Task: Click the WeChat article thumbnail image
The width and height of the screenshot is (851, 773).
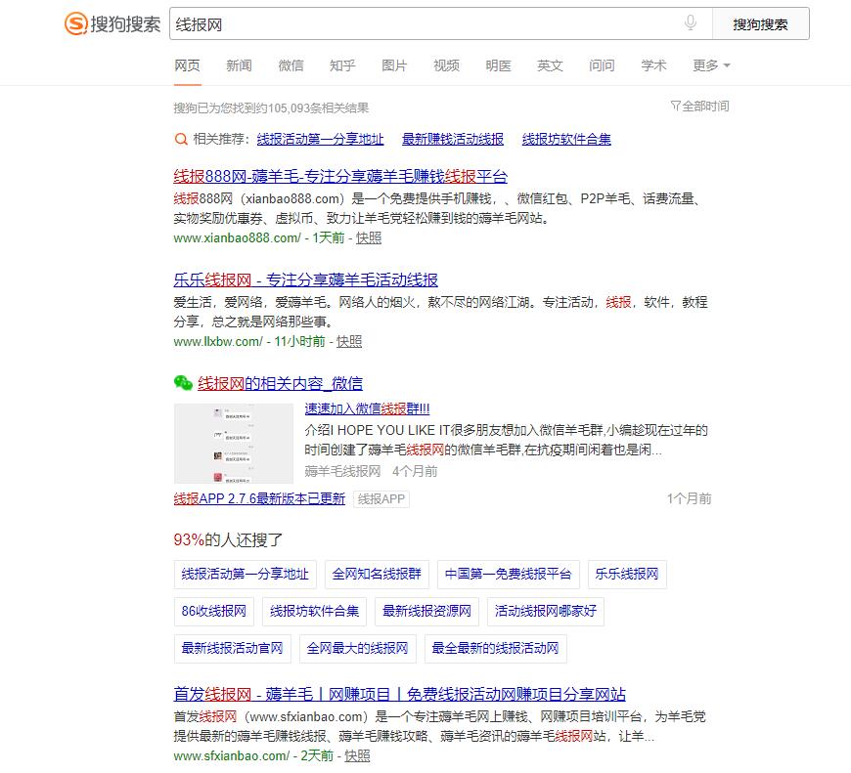Action: [x=233, y=443]
